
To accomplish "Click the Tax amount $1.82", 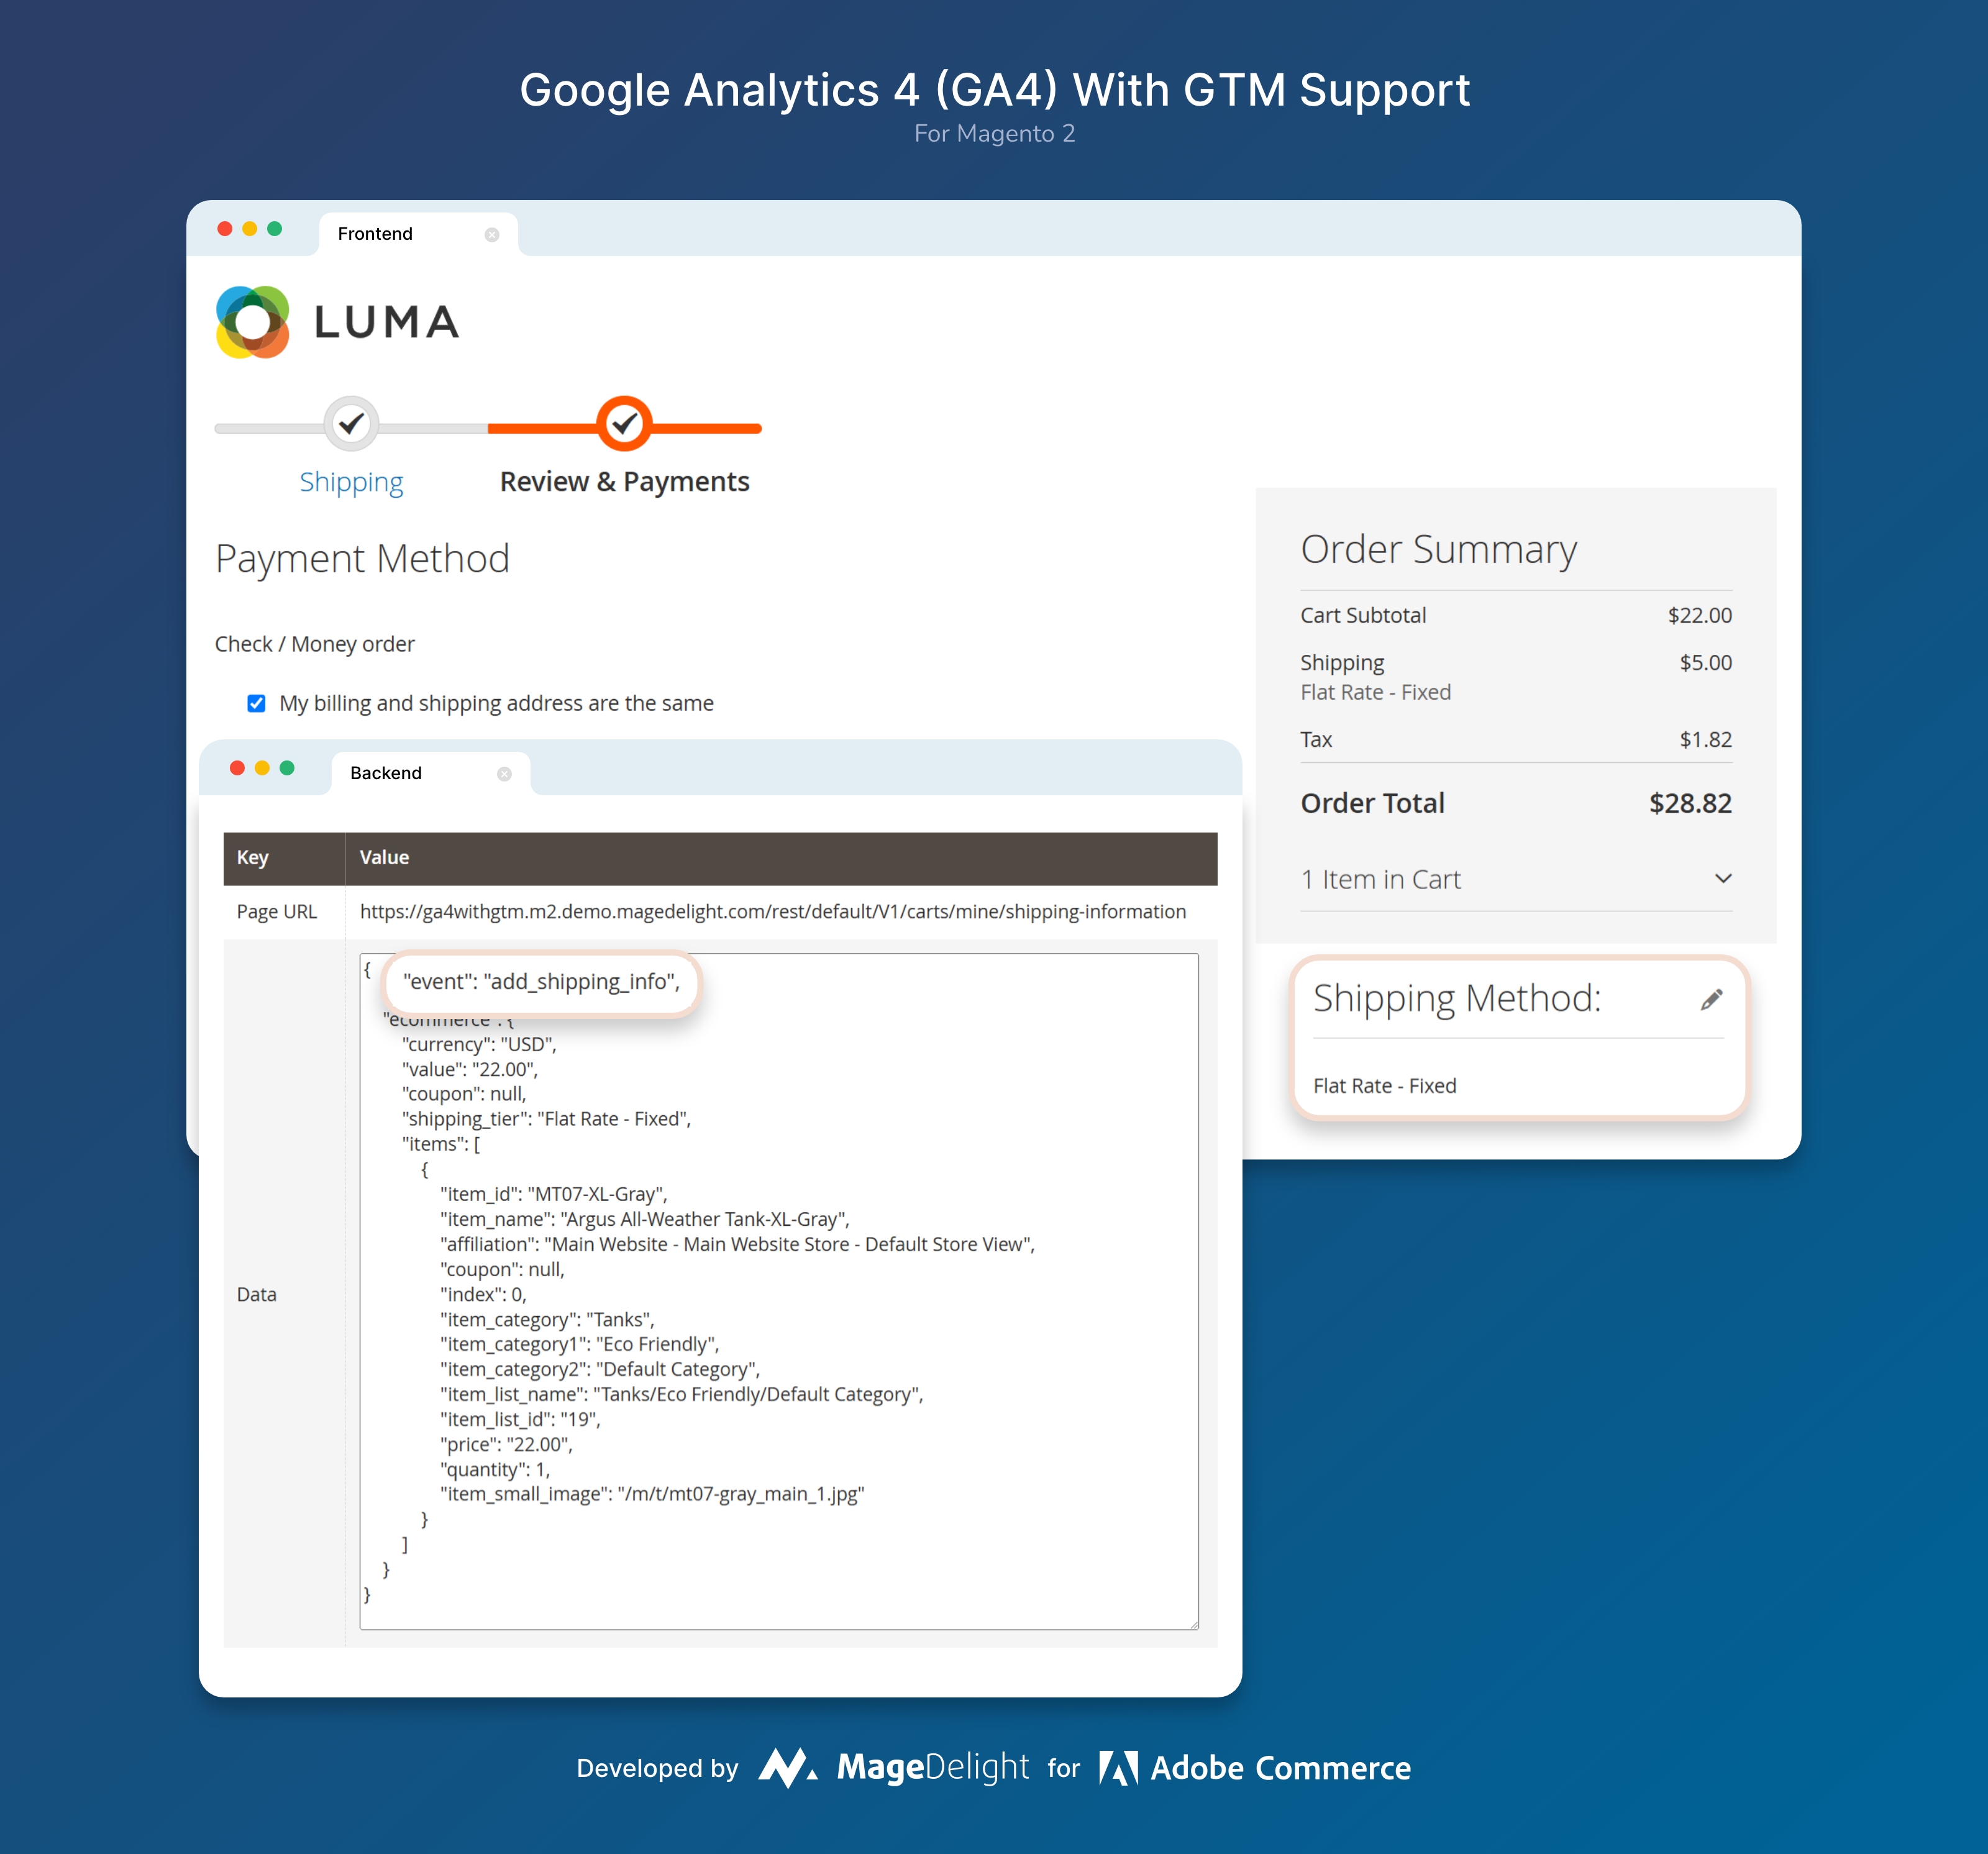I will coord(1705,739).
